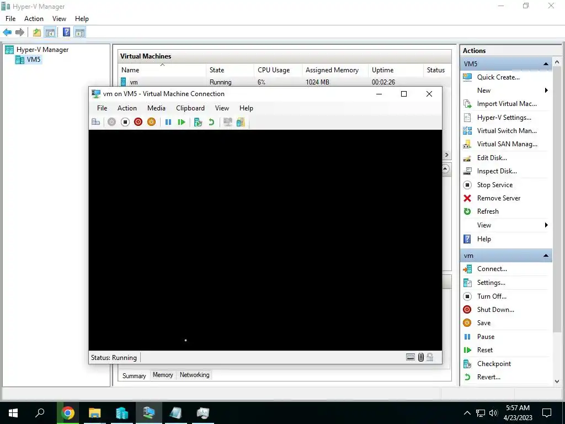Click the mouse icon in VM status bar
The image size is (565, 424).
421,357
